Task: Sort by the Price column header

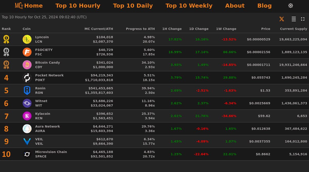Action: [x=266, y=29]
